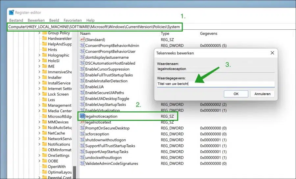The image size is (296, 179).
Task: Click the PromptOnSecureDesktop DWORD icon
Action: pyautogui.click(x=82, y=128)
